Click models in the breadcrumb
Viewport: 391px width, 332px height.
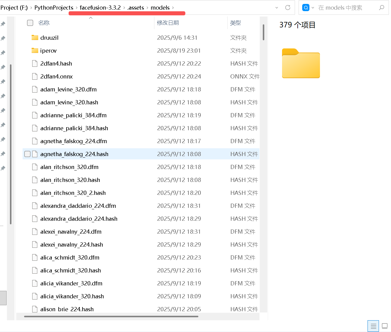160,8
